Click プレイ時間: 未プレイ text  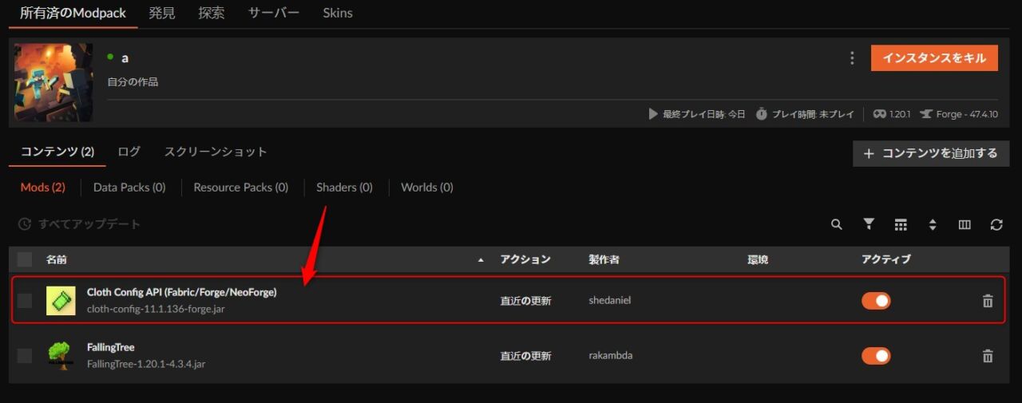813,114
